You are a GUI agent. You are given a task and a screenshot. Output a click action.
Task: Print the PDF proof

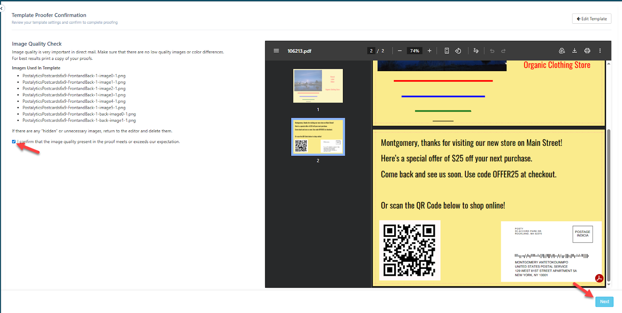pos(587,51)
